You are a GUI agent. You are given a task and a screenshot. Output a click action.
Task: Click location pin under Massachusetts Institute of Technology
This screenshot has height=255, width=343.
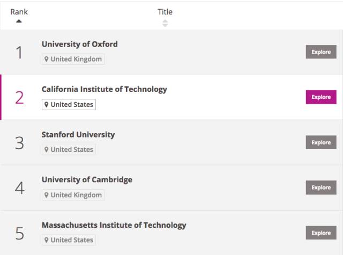pos(46,240)
